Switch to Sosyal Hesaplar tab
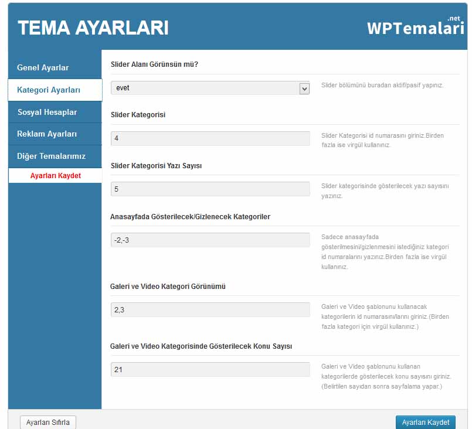Image resolution: width=472 pixels, height=429 pixels. pyautogui.click(x=55, y=112)
